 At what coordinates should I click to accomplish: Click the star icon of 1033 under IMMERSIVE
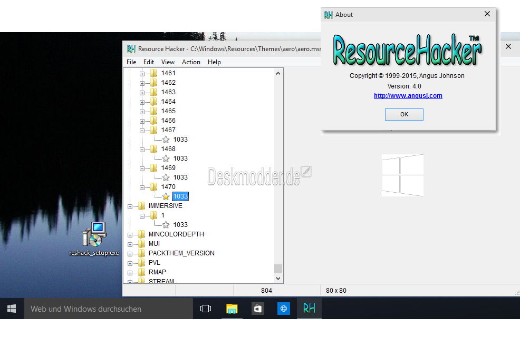pos(166,225)
